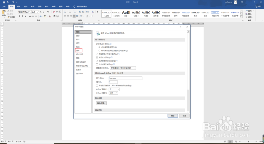This screenshot has height=144, width=264.
Task: Click the zoom slider in status bar
Action: click(x=248, y=141)
